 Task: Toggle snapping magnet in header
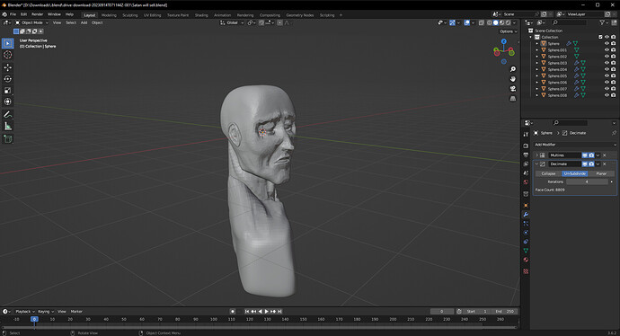(261, 23)
